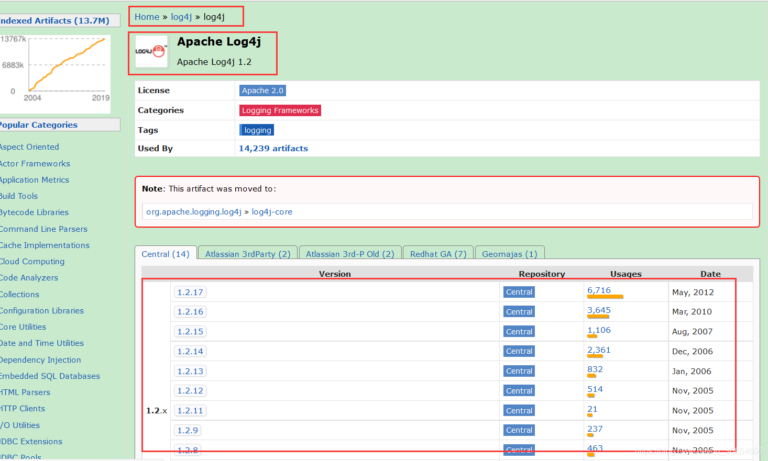Screen dimensions: 768x461
Task: Click Central badge for version 1.2.17
Action: click(x=519, y=292)
